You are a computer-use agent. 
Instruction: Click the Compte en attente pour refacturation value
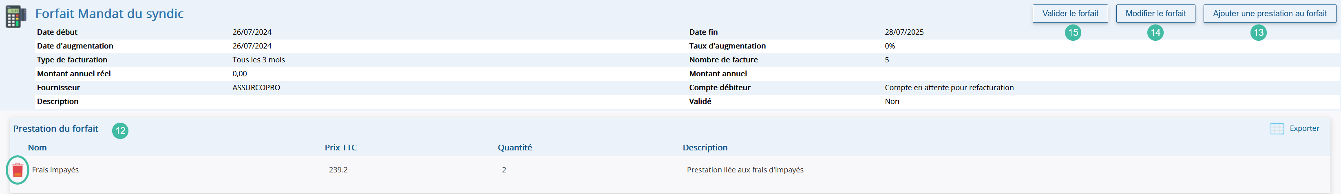[x=949, y=87]
